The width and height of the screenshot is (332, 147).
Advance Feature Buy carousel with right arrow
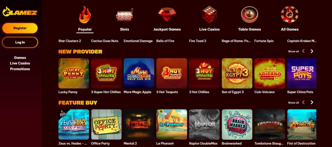312,102
